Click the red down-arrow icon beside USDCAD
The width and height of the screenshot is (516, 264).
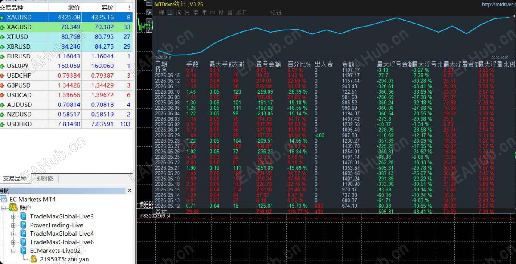[x=2, y=95]
